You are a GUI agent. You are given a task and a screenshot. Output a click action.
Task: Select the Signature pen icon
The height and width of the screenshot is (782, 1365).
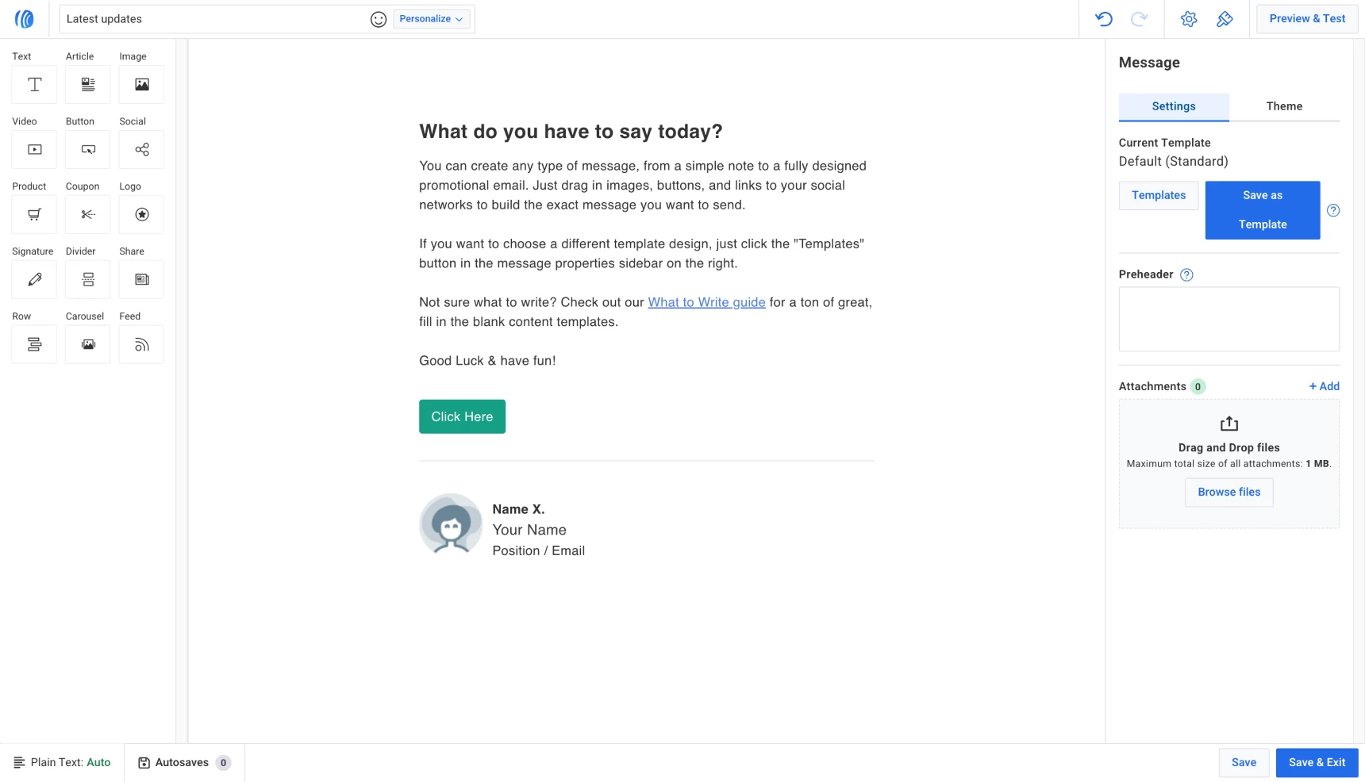point(34,280)
